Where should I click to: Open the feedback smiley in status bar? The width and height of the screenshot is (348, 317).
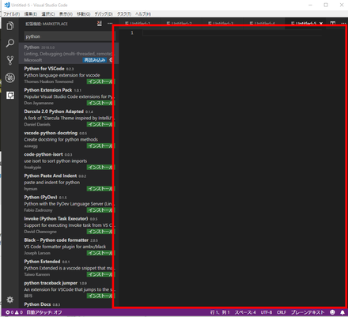[332, 312]
